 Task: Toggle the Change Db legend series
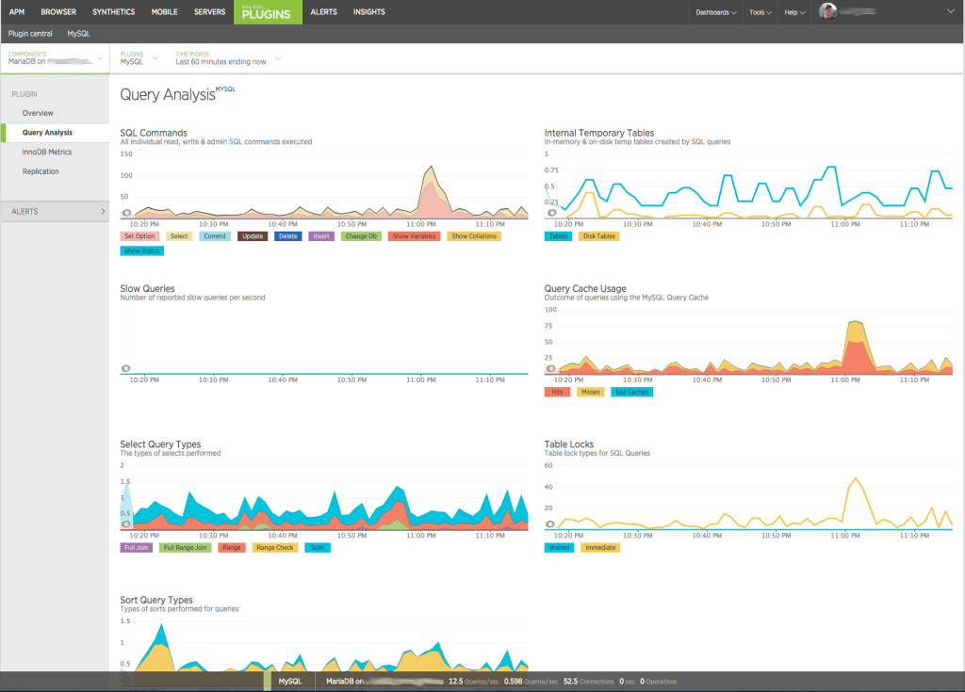[361, 236]
